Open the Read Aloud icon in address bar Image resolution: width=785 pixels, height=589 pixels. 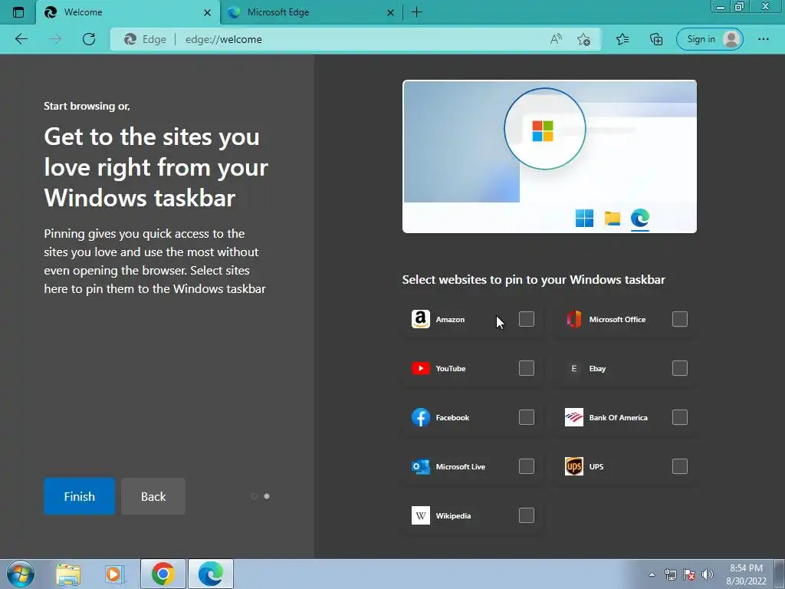pyautogui.click(x=556, y=39)
